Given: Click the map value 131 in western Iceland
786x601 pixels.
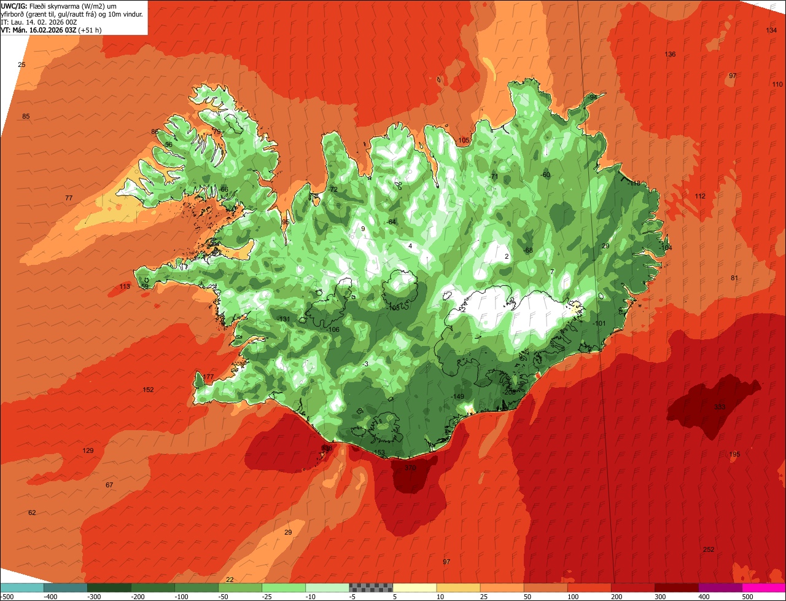Looking at the screenshot, I should (x=284, y=319).
